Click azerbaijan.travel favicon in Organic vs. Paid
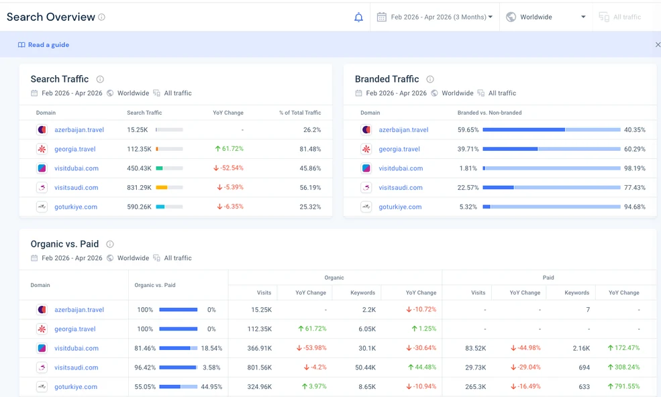Viewport: 661px width, 397px height. [42, 310]
